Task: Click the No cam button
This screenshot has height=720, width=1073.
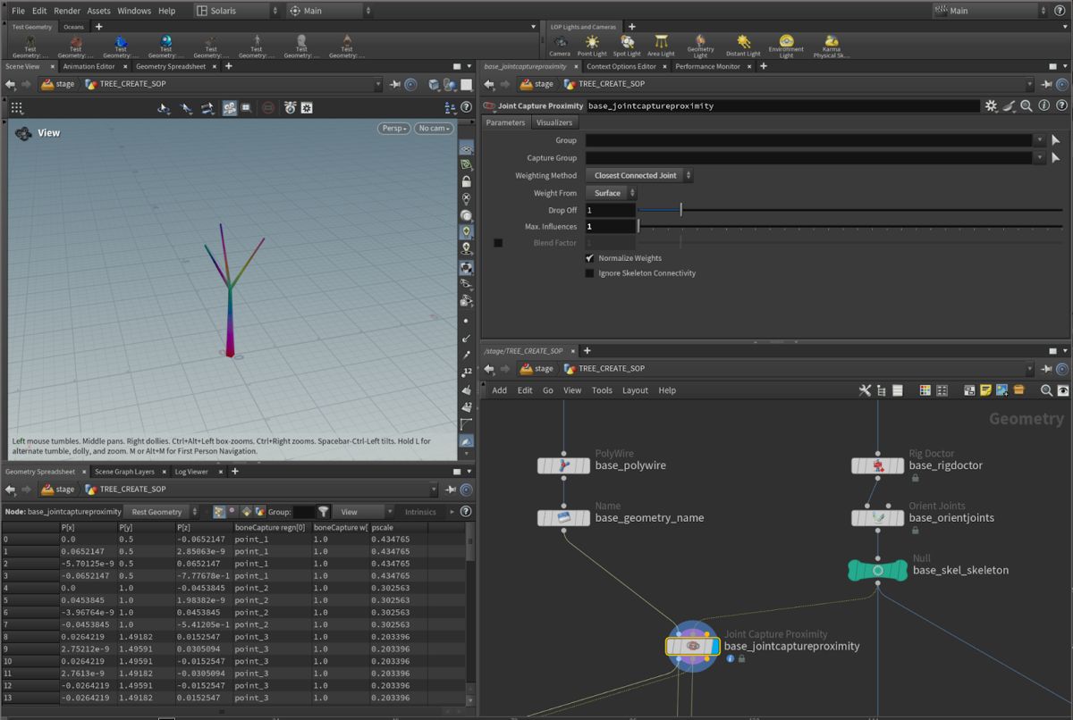Action: [433, 129]
